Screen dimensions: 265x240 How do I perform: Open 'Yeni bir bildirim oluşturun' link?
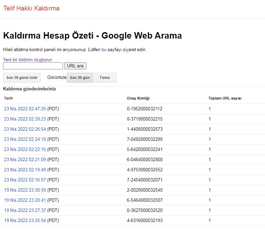tap(27, 60)
